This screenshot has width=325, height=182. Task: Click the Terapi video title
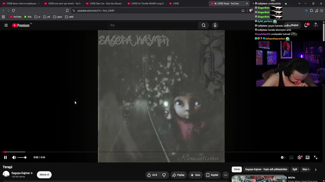[x=7, y=167]
